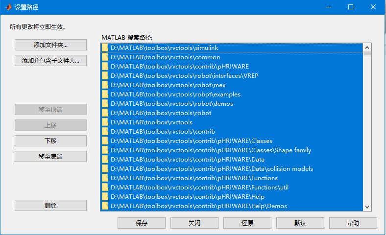
Task: Click the 添加文件夹... button
Action: click(x=51, y=45)
